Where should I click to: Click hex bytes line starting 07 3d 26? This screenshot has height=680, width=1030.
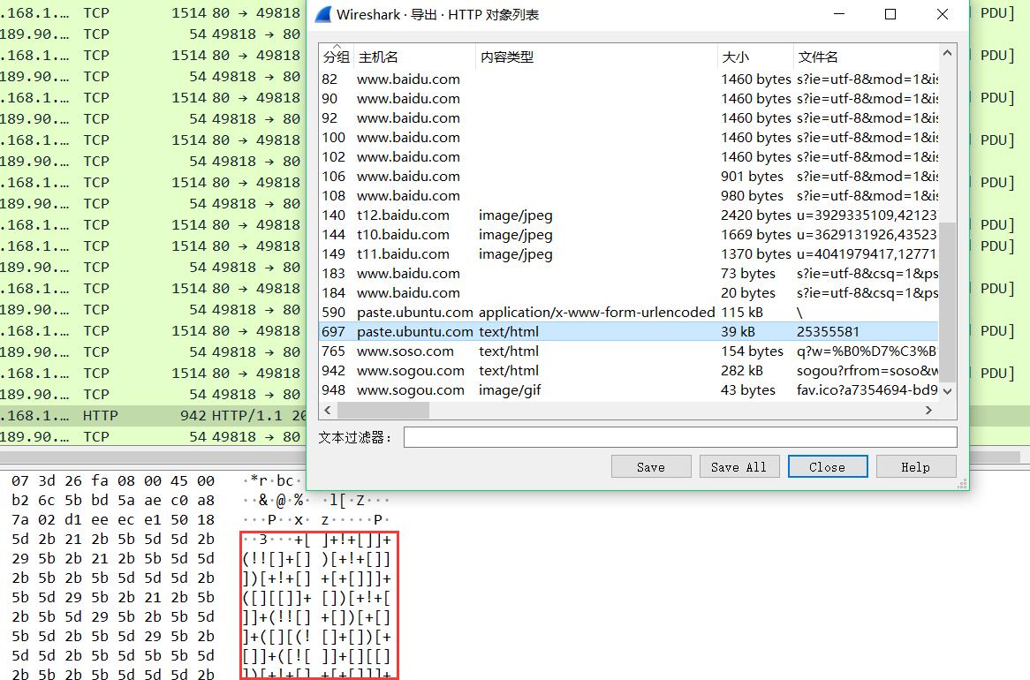click(113, 481)
